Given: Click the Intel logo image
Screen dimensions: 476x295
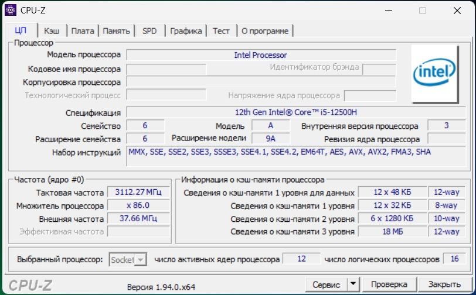Looking at the screenshot, I should 435,74.
